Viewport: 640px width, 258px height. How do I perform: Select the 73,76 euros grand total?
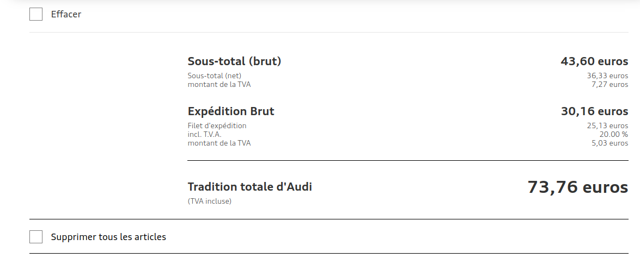coord(577,187)
